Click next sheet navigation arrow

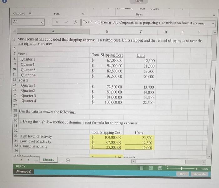[x=28, y=160]
